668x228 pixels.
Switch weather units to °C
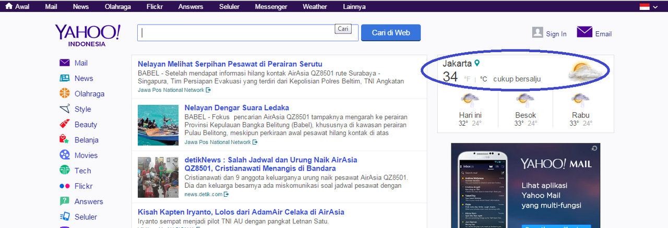pos(484,79)
